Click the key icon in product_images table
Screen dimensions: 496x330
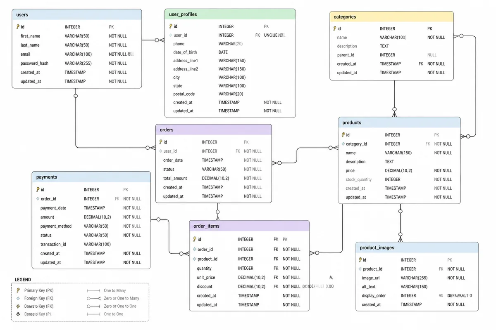(360, 260)
